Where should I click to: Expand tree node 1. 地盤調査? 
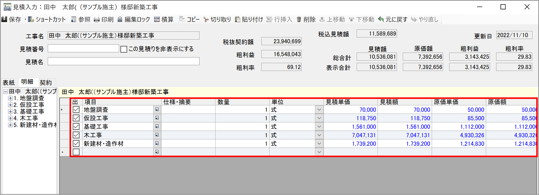coord(10,98)
